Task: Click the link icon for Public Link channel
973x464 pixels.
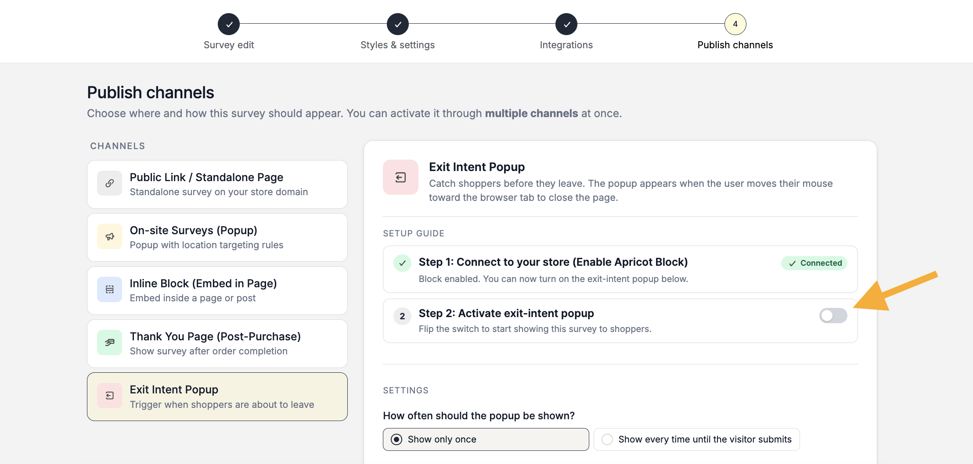Action: [x=110, y=183]
